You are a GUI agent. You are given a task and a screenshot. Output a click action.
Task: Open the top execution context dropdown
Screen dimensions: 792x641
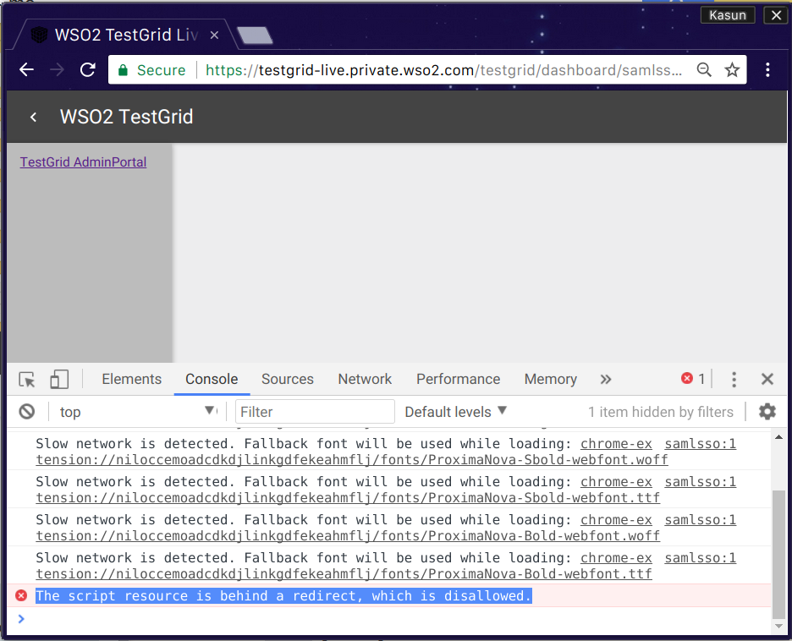(137, 412)
